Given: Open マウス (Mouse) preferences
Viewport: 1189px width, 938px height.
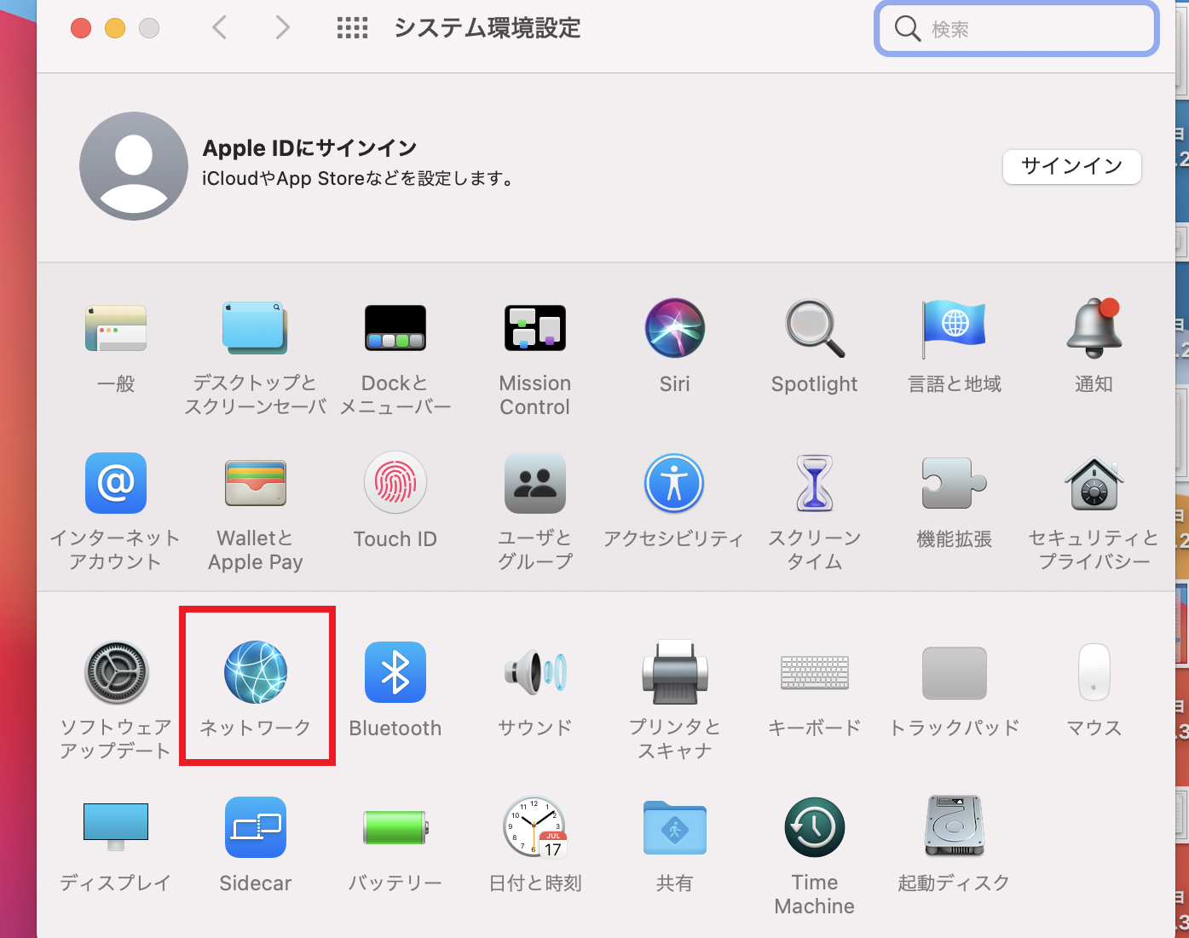Looking at the screenshot, I should click(1094, 672).
